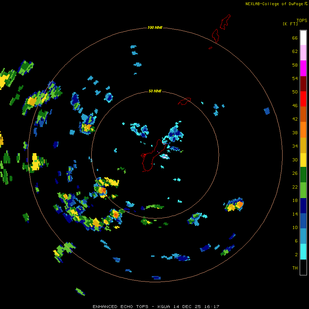Click the 54 legend value
309x309 pixels.
click(295, 78)
